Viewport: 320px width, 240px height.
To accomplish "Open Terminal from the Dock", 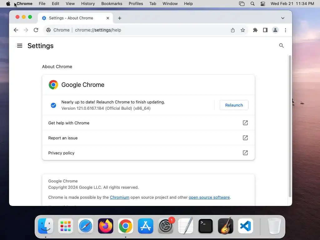I will (206, 226).
